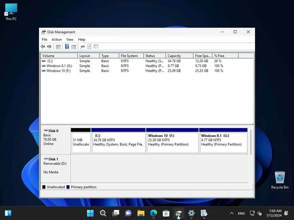Select the Disk 1 Removable (D:) panel
This screenshot has width=294, height=220.
[x=55, y=168]
